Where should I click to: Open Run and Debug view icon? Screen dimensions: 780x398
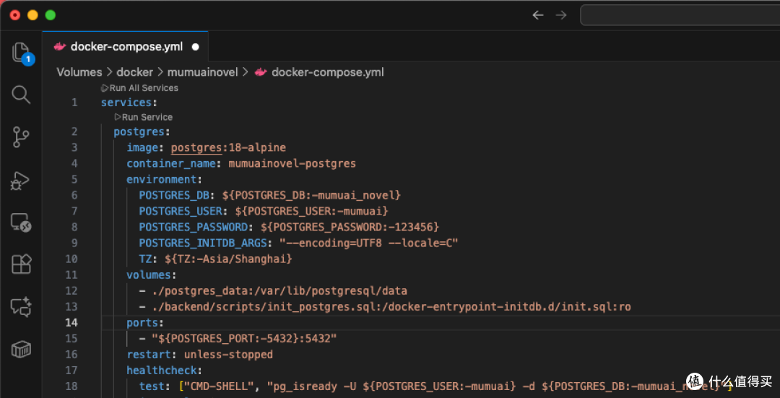(x=21, y=181)
